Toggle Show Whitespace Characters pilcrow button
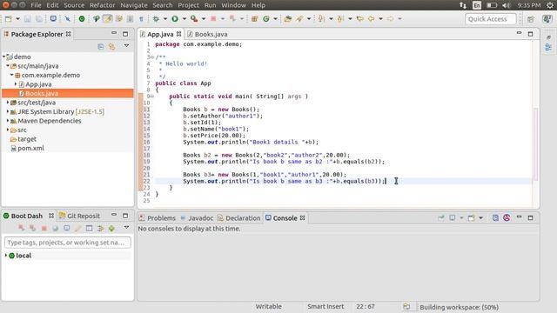This screenshot has width=557, height=313. 141,19
